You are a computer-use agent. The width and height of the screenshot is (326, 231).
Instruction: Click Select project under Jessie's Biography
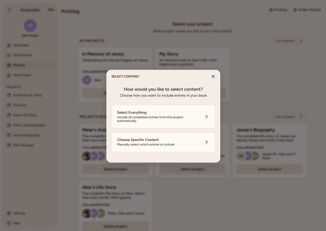(x=269, y=169)
